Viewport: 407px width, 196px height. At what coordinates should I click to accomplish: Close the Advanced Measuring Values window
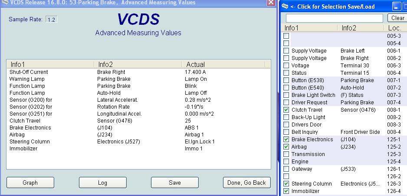tap(271, 3)
